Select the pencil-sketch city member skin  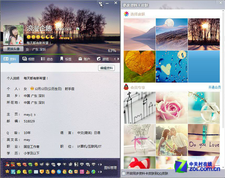click(139, 108)
